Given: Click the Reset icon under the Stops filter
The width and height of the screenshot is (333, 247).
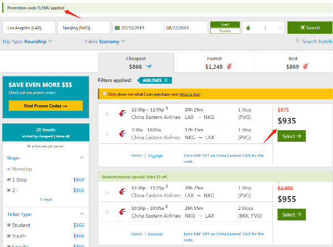Looking at the screenshot, I should pyautogui.click(x=41, y=199).
